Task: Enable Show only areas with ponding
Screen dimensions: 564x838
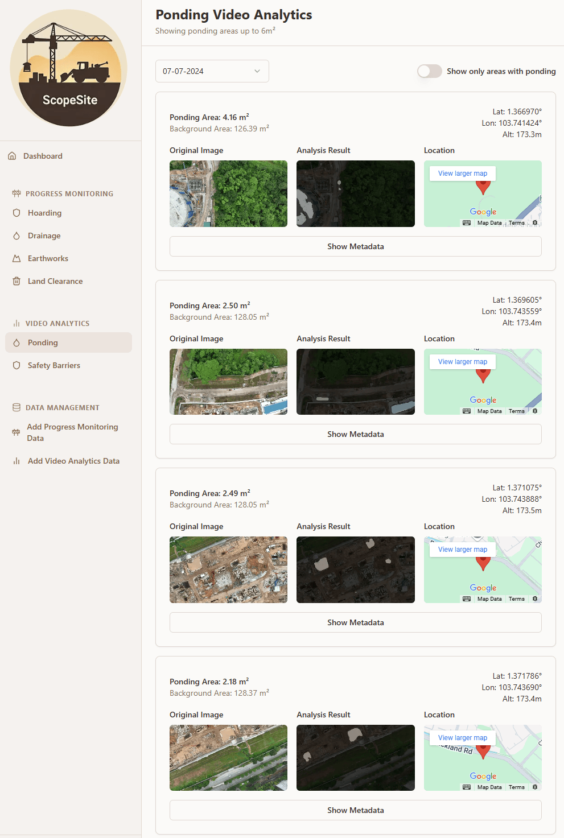Action: click(x=429, y=71)
